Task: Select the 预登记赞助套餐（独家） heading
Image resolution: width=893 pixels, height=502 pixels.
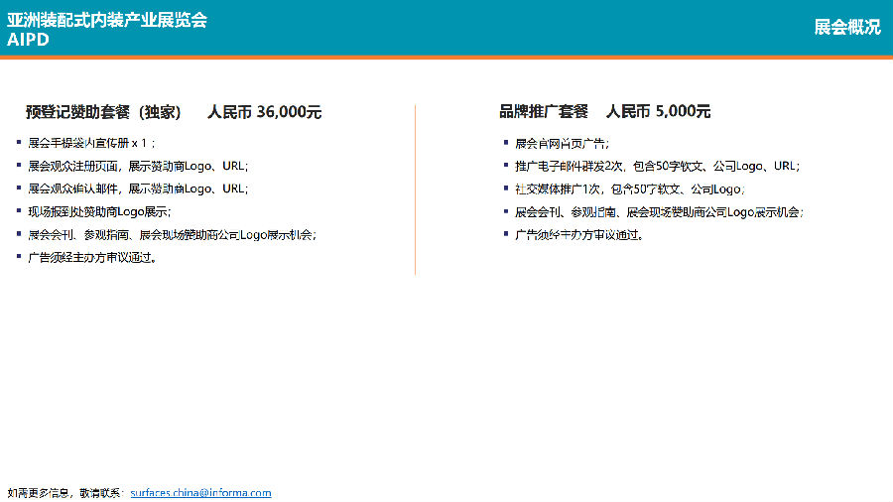Action: click(x=103, y=112)
